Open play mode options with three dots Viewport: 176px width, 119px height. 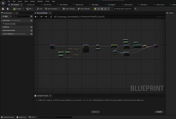(x=109, y=9)
